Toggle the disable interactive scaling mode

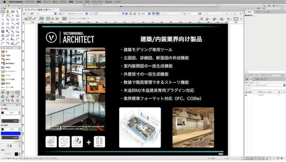(x=25, y=19)
